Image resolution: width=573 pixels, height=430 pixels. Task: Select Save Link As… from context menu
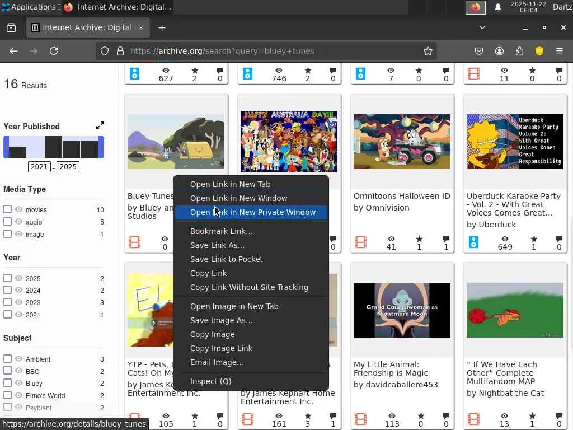tap(251, 245)
